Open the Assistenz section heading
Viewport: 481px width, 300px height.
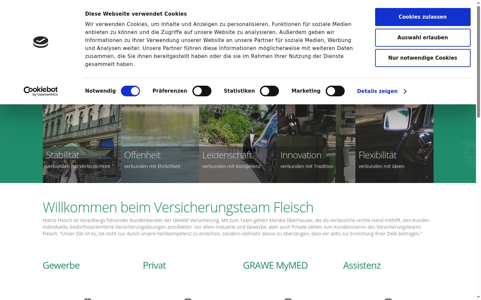362,265
